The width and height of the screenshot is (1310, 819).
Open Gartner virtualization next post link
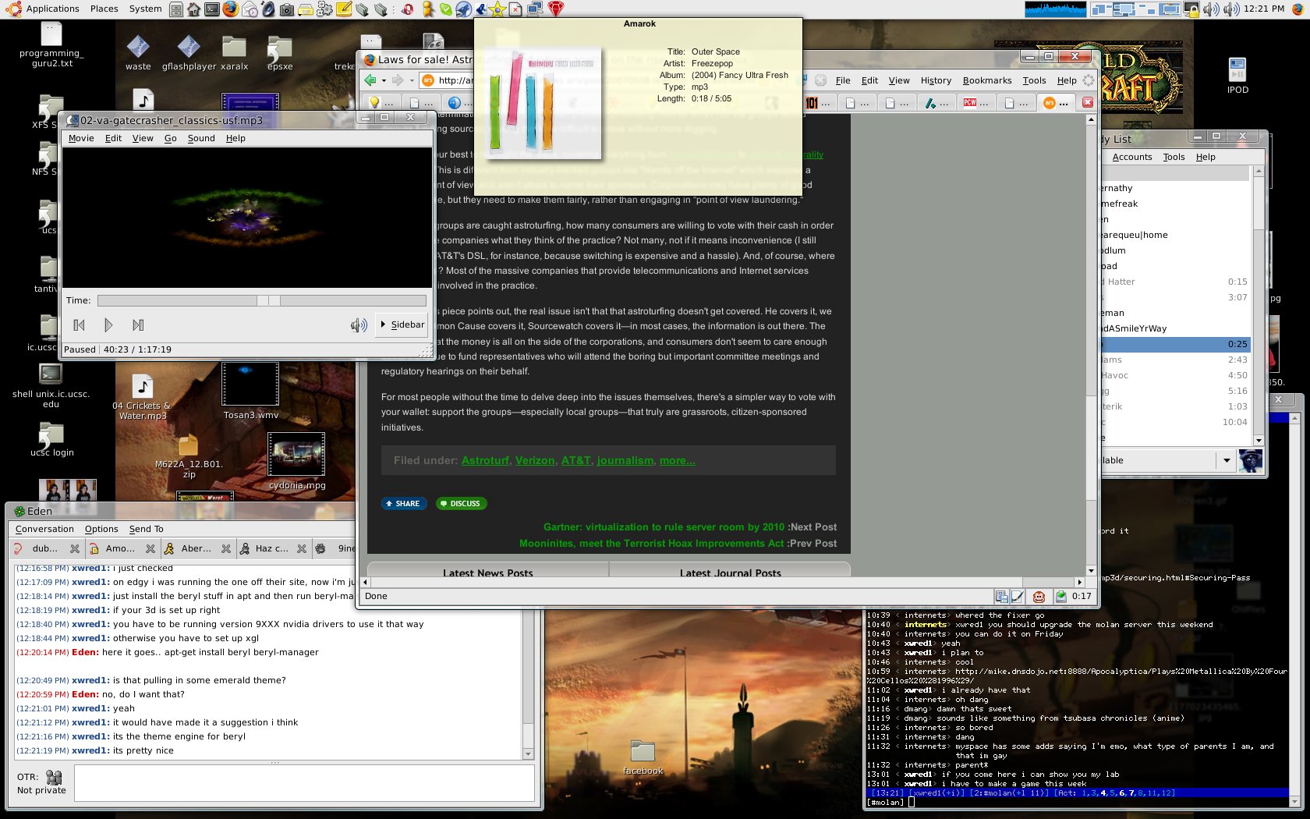tap(664, 527)
